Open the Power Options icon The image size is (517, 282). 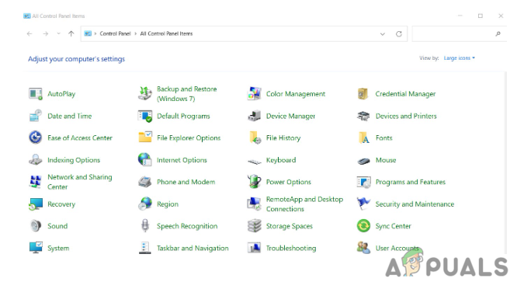tap(254, 182)
